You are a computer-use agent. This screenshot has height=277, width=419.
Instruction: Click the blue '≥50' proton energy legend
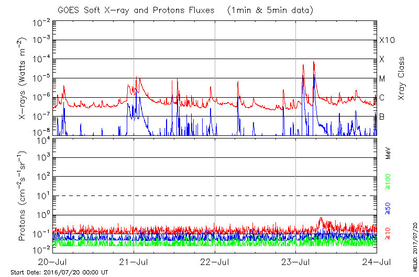point(388,208)
